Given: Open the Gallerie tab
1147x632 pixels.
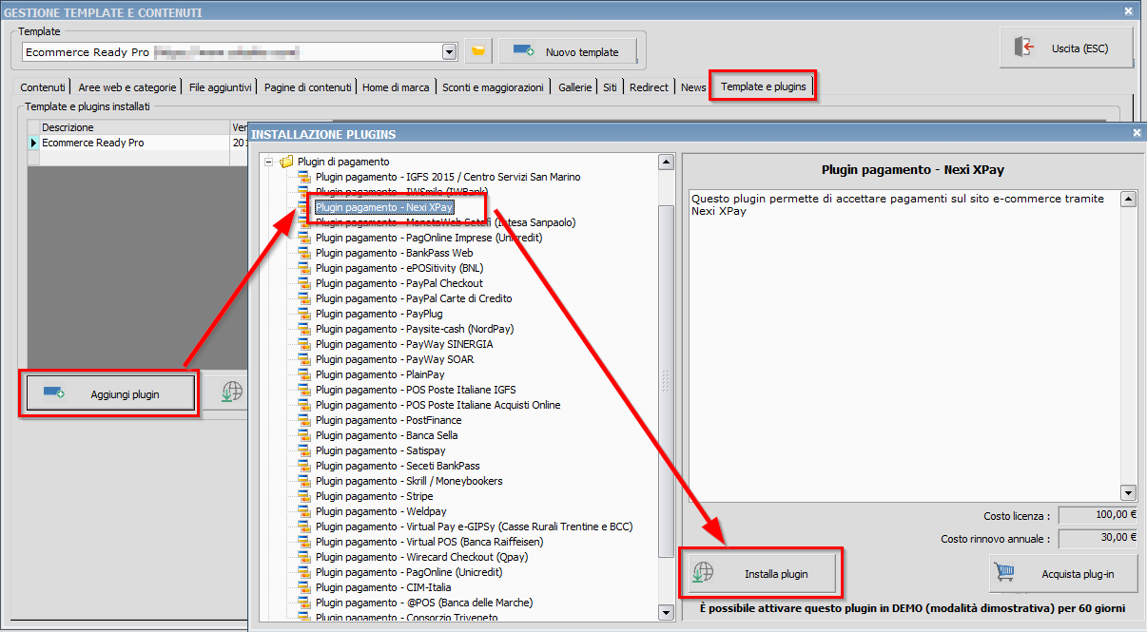Looking at the screenshot, I should [x=575, y=87].
